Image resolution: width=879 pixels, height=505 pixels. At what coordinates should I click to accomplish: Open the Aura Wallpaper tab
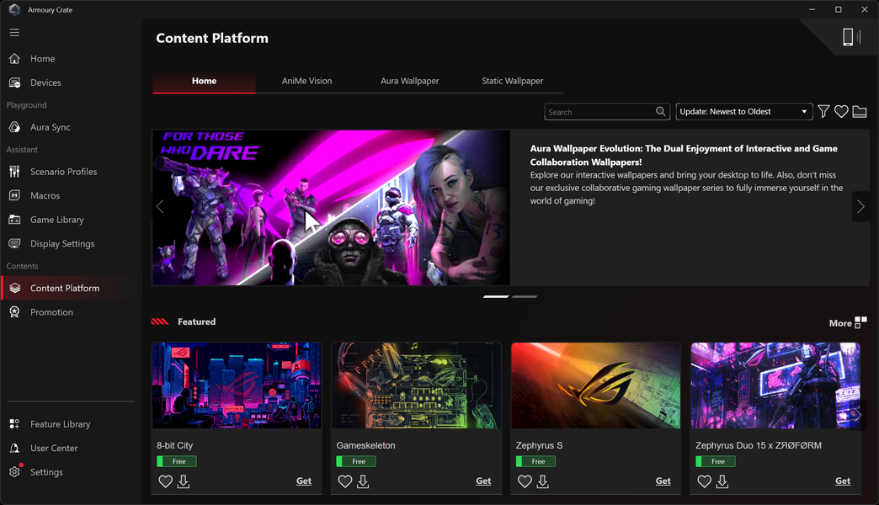[410, 81]
